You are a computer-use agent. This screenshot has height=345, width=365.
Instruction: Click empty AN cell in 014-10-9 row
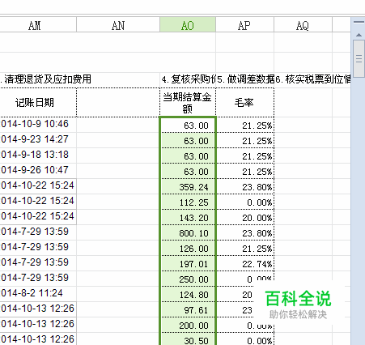pyautogui.click(x=118, y=125)
